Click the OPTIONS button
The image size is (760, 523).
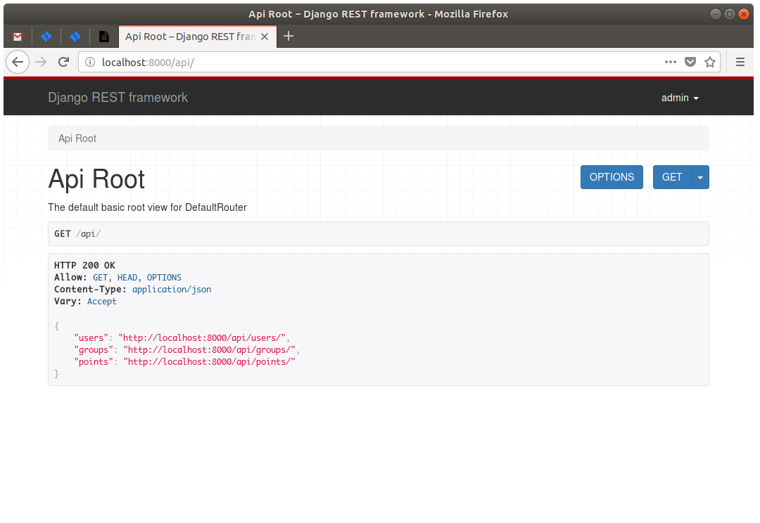pos(612,177)
